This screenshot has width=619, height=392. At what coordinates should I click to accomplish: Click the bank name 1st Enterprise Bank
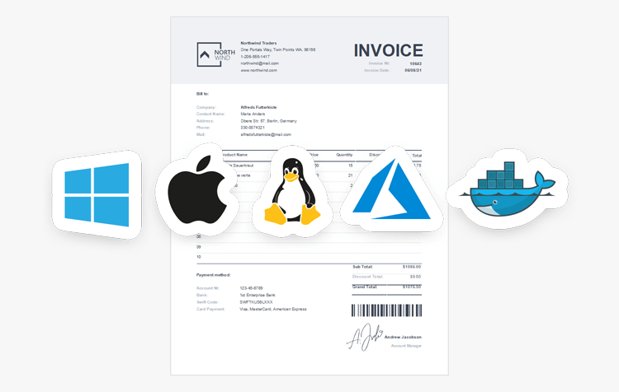coord(258,296)
